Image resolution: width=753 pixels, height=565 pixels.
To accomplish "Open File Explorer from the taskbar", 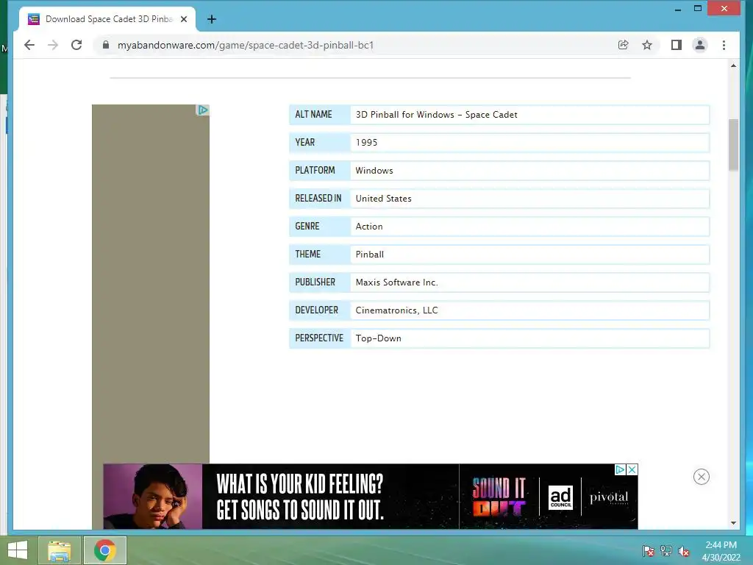I will 60,550.
